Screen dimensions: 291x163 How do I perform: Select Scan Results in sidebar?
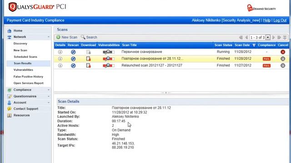click(x=22, y=63)
